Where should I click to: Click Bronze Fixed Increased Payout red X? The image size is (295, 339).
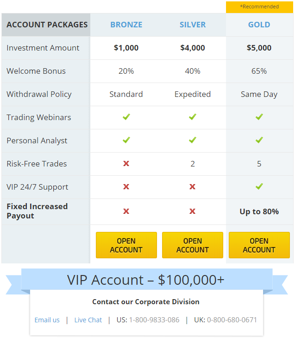(x=126, y=211)
